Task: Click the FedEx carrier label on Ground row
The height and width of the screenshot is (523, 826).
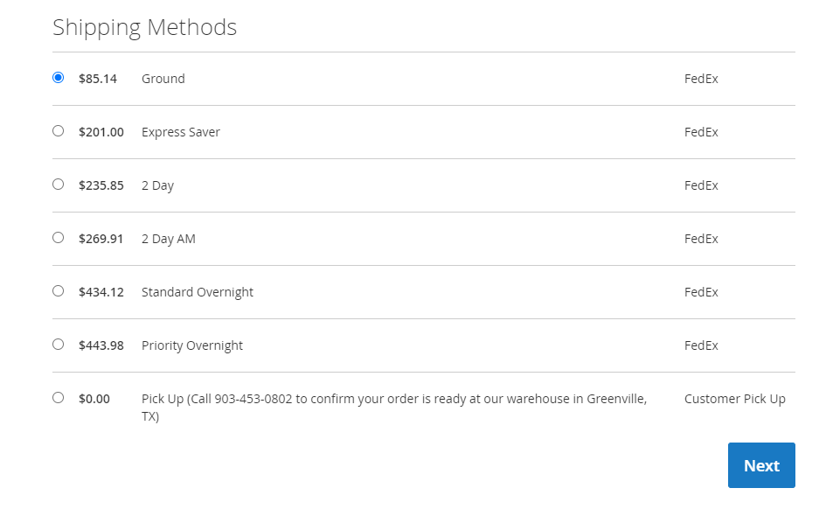Action: click(701, 78)
